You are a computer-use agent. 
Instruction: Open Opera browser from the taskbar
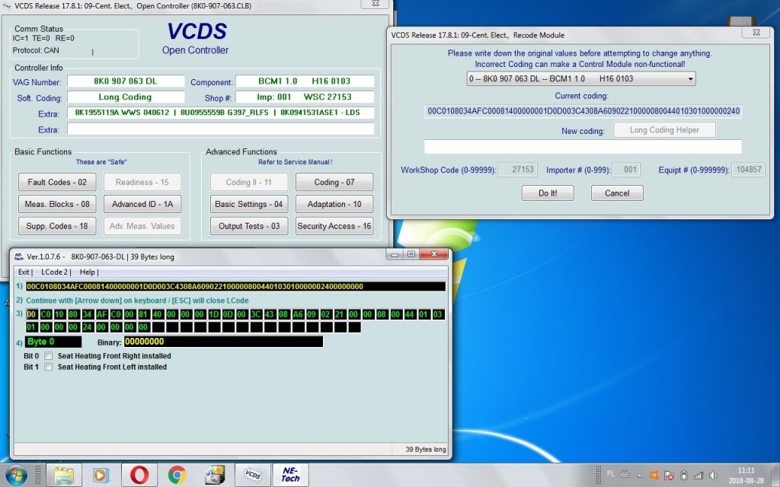pyautogui.click(x=139, y=475)
